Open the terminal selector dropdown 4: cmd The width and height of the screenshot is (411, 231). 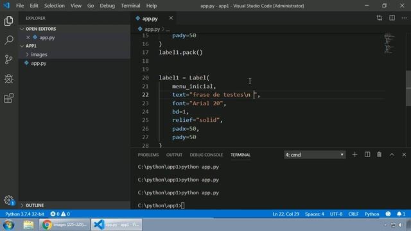click(315, 155)
